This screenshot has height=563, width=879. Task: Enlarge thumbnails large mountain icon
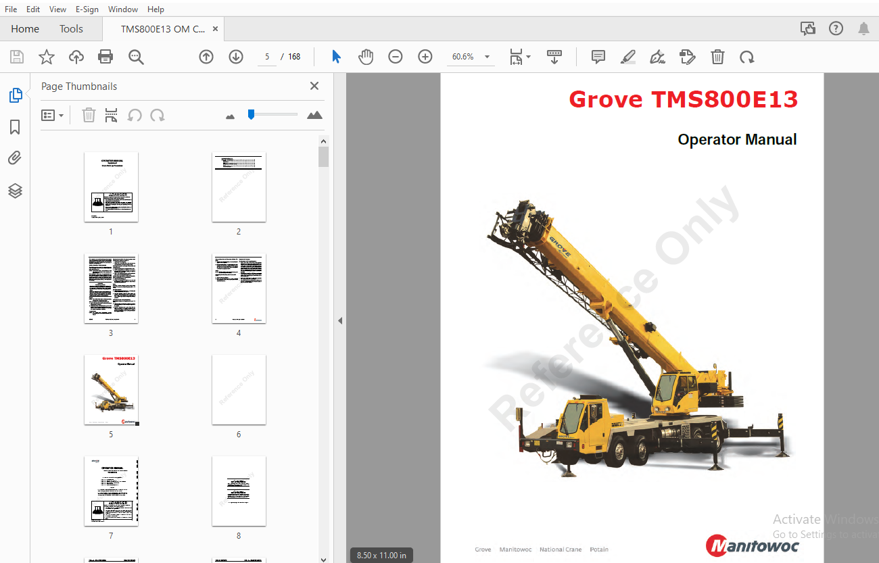pos(314,115)
